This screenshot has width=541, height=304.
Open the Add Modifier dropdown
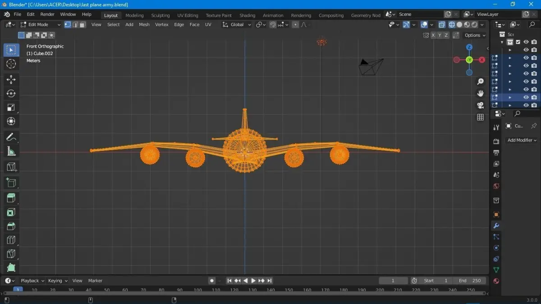point(522,140)
